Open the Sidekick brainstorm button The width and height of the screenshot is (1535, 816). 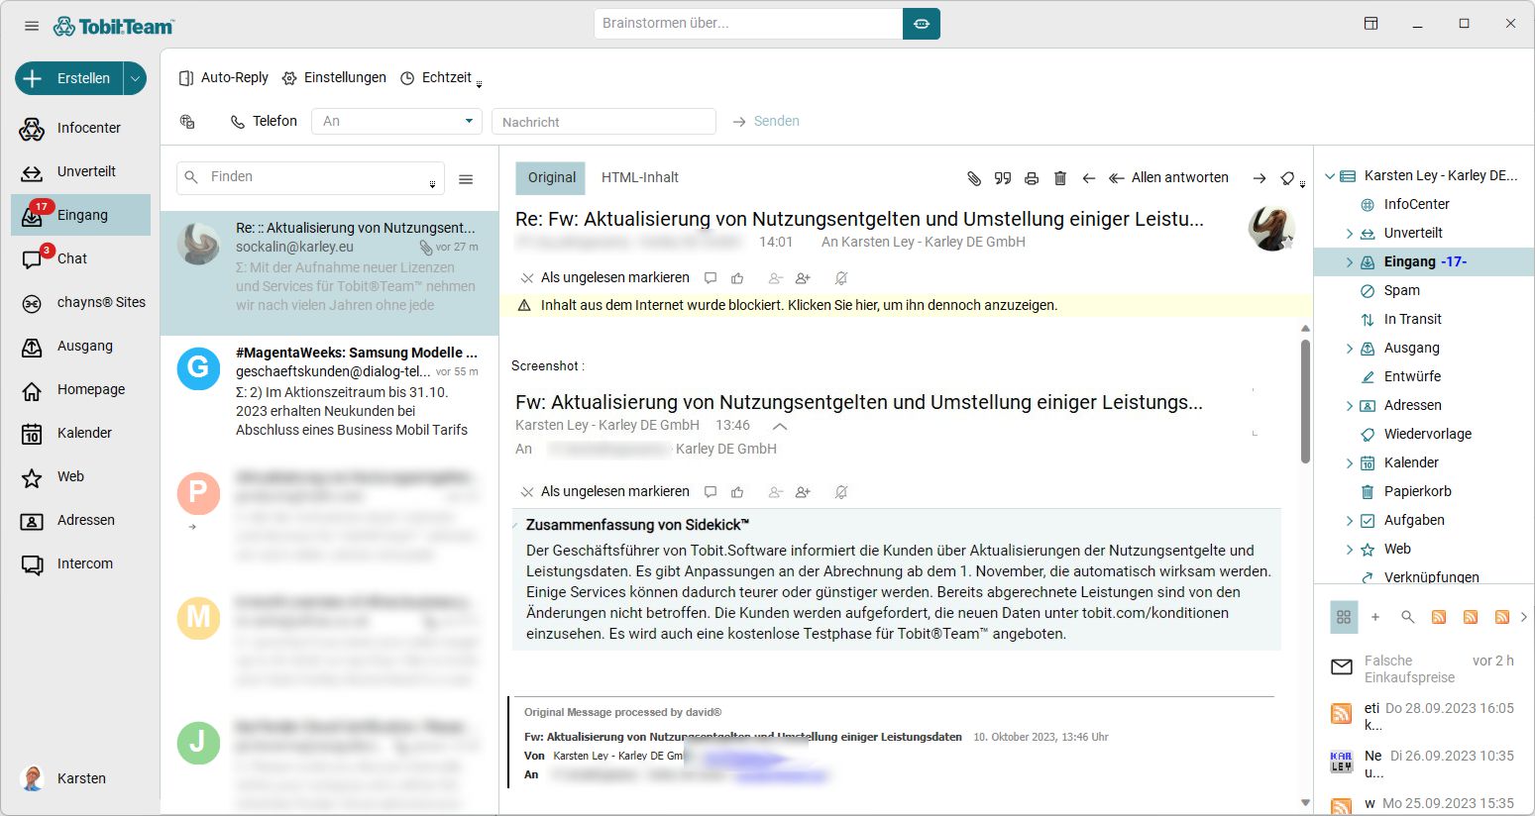pyautogui.click(x=921, y=24)
